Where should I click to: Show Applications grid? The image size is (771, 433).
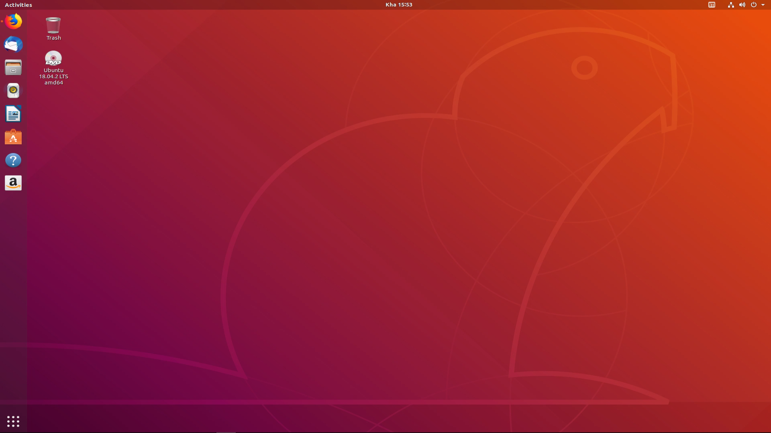tap(13, 421)
